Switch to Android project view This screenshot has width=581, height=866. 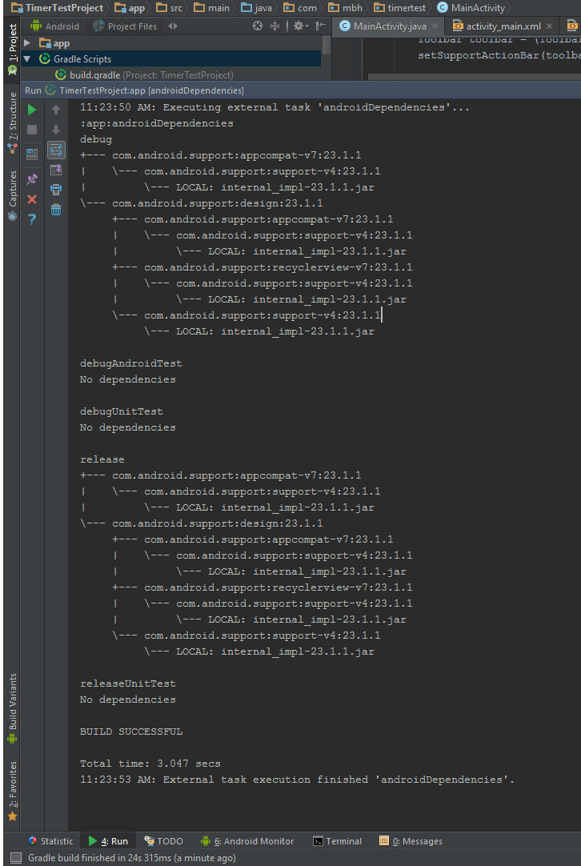[x=54, y=26]
